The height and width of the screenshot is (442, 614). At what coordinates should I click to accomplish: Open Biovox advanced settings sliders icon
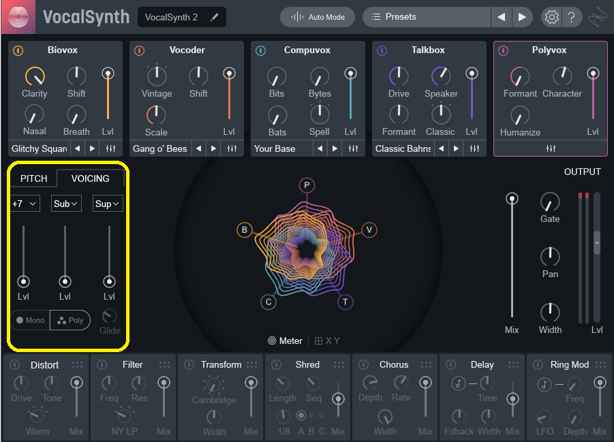(110, 148)
